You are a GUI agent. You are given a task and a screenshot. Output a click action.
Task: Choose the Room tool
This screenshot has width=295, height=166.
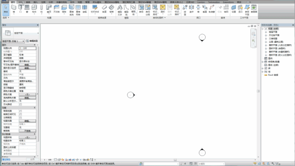pyautogui.click(x=141, y=9)
